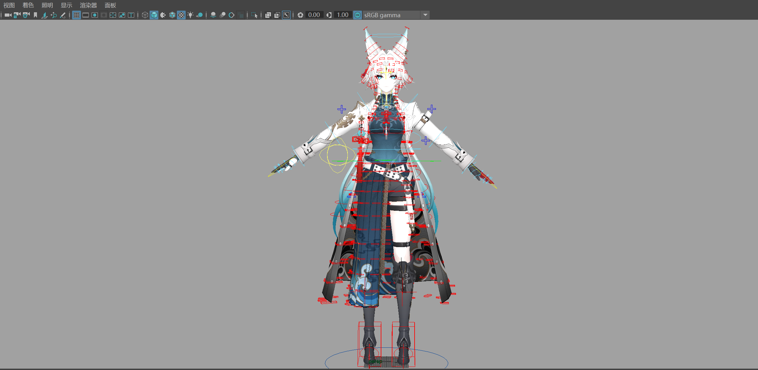This screenshot has height=370, width=758.
Task: Click the Exposure value field 0.00
Action: [314, 15]
